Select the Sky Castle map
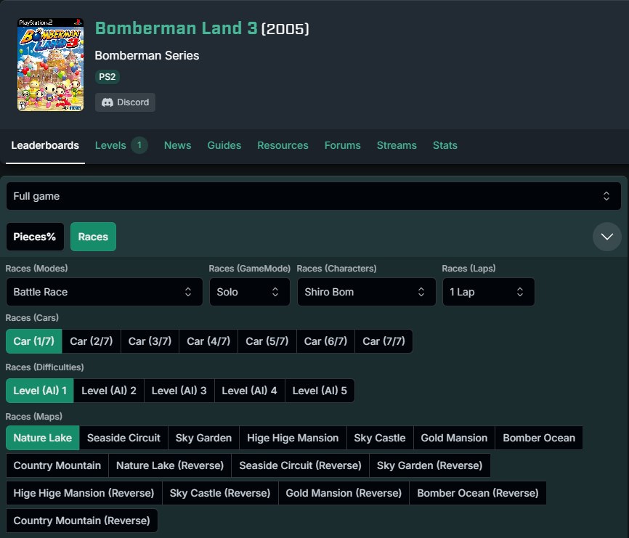 (380, 438)
